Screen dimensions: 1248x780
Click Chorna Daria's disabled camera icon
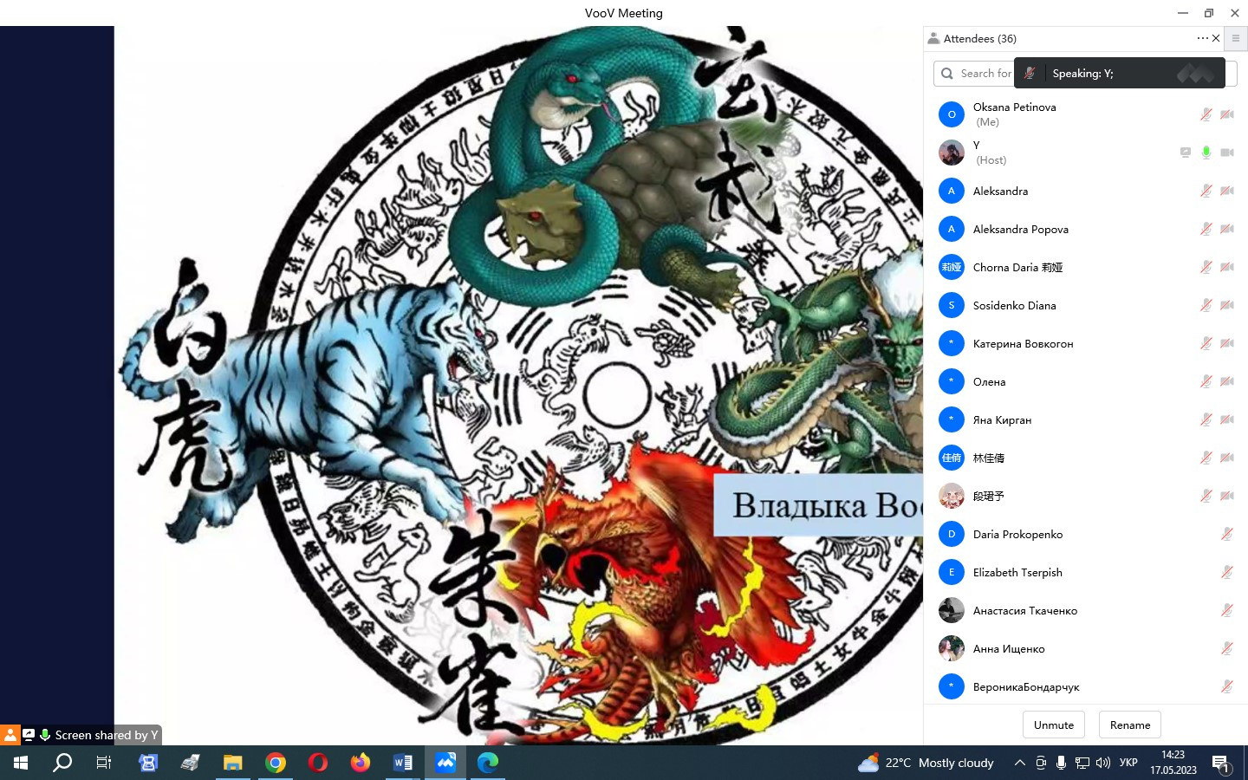coord(1227,267)
